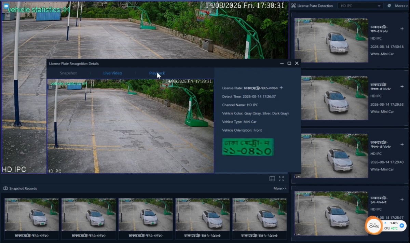Click the camera icon on the live video
The image size is (410, 243).
[6, 6]
